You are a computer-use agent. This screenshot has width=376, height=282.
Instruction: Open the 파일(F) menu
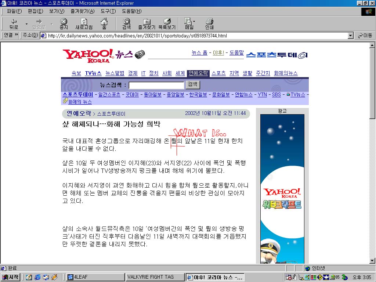coord(14,11)
